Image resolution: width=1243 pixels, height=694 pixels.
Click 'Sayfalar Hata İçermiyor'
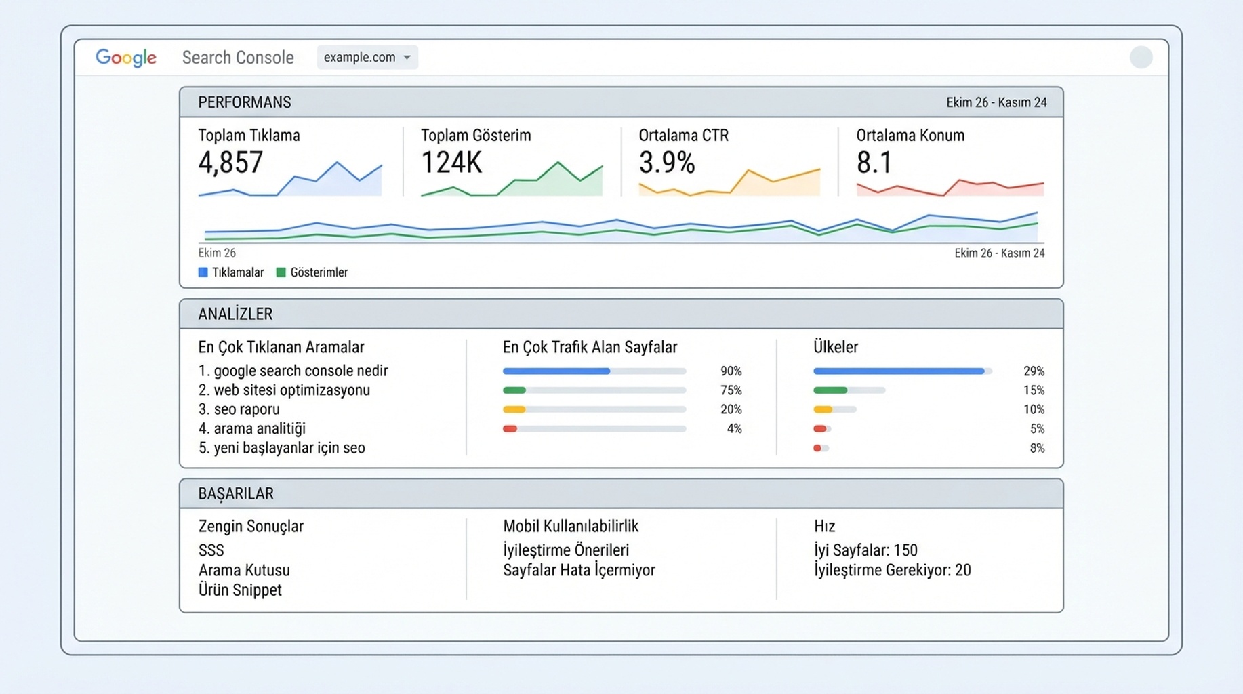click(x=579, y=570)
